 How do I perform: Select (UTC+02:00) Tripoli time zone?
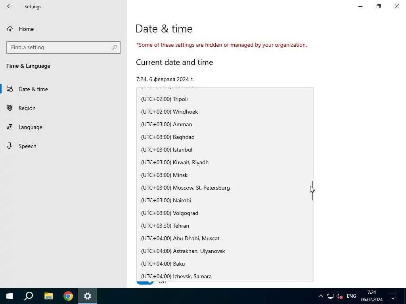pyautogui.click(x=225, y=99)
